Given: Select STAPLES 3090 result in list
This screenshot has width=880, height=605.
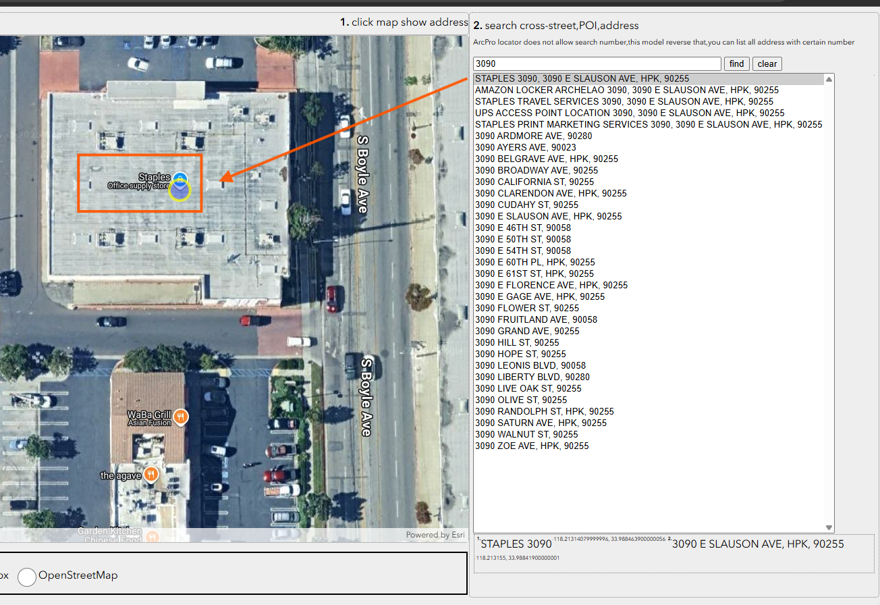Looking at the screenshot, I should 582,79.
